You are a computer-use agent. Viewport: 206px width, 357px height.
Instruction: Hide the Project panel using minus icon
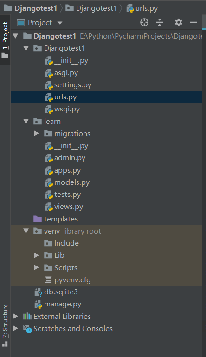193,23
